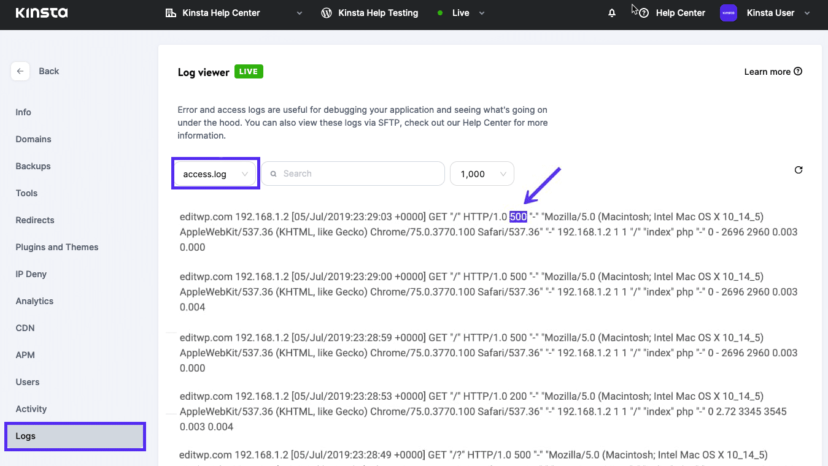828x466 pixels.
Task: Refresh the log viewer
Action: tap(798, 170)
